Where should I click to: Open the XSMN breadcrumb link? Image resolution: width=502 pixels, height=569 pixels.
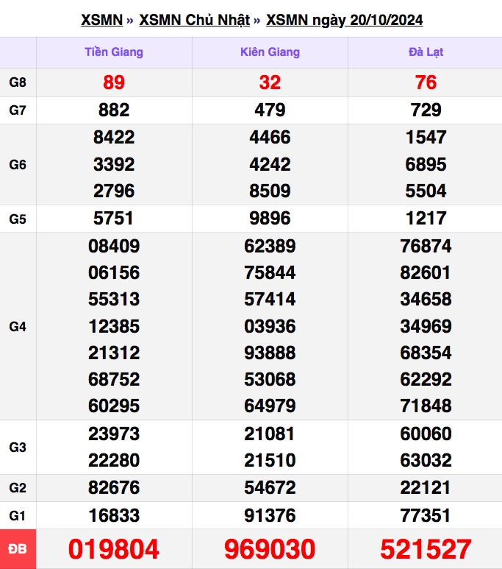click(x=101, y=20)
